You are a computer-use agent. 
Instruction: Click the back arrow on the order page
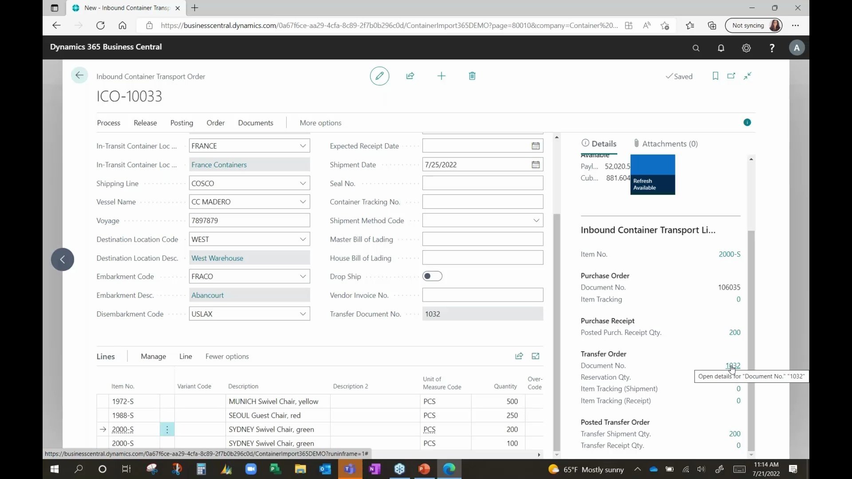point(79,75)
